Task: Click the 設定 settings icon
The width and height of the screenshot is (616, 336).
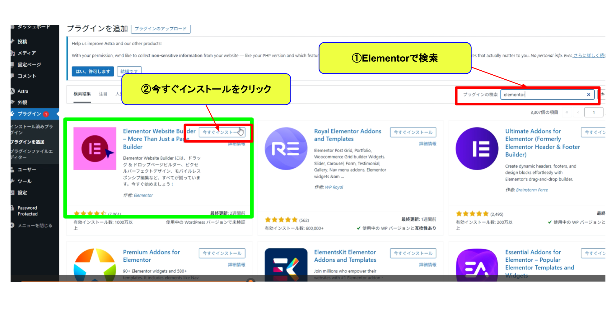Action: pyautogui.click(x=12, y=193)
